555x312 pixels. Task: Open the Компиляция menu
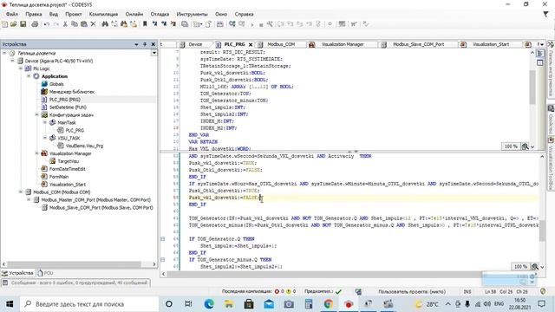coord(103,14)
